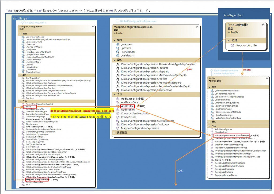The width and height of the screenshot is (274, 194).
Task: Select IGlobalConfiguration.RegisterTypeMap method row
Action: pyautogui.click(x=46, y=172)
